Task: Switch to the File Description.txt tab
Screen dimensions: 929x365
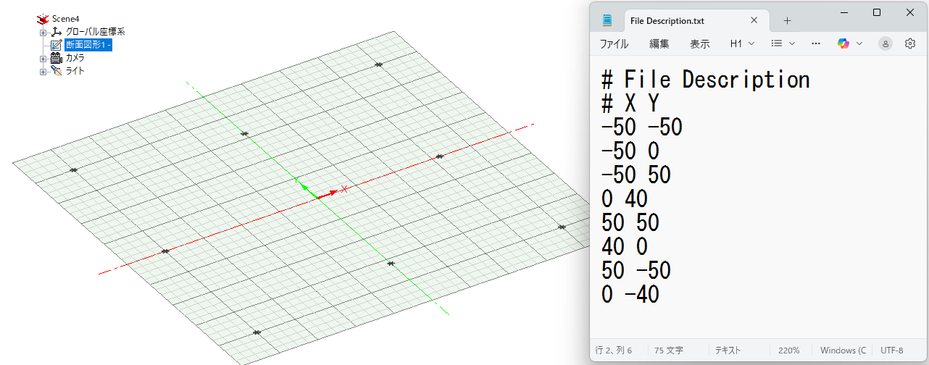Action: click(x=667, y=21)
